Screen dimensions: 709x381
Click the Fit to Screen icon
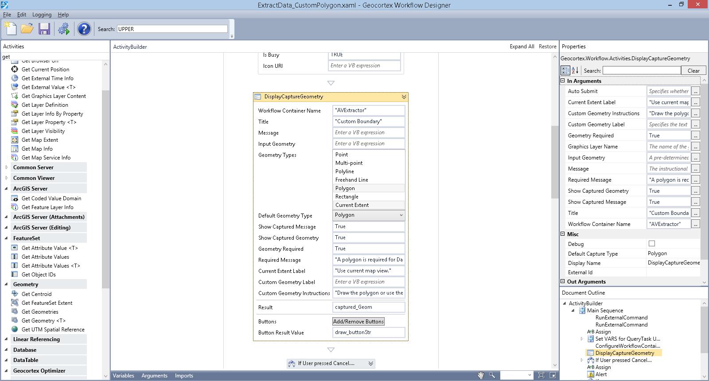(541, 375)
